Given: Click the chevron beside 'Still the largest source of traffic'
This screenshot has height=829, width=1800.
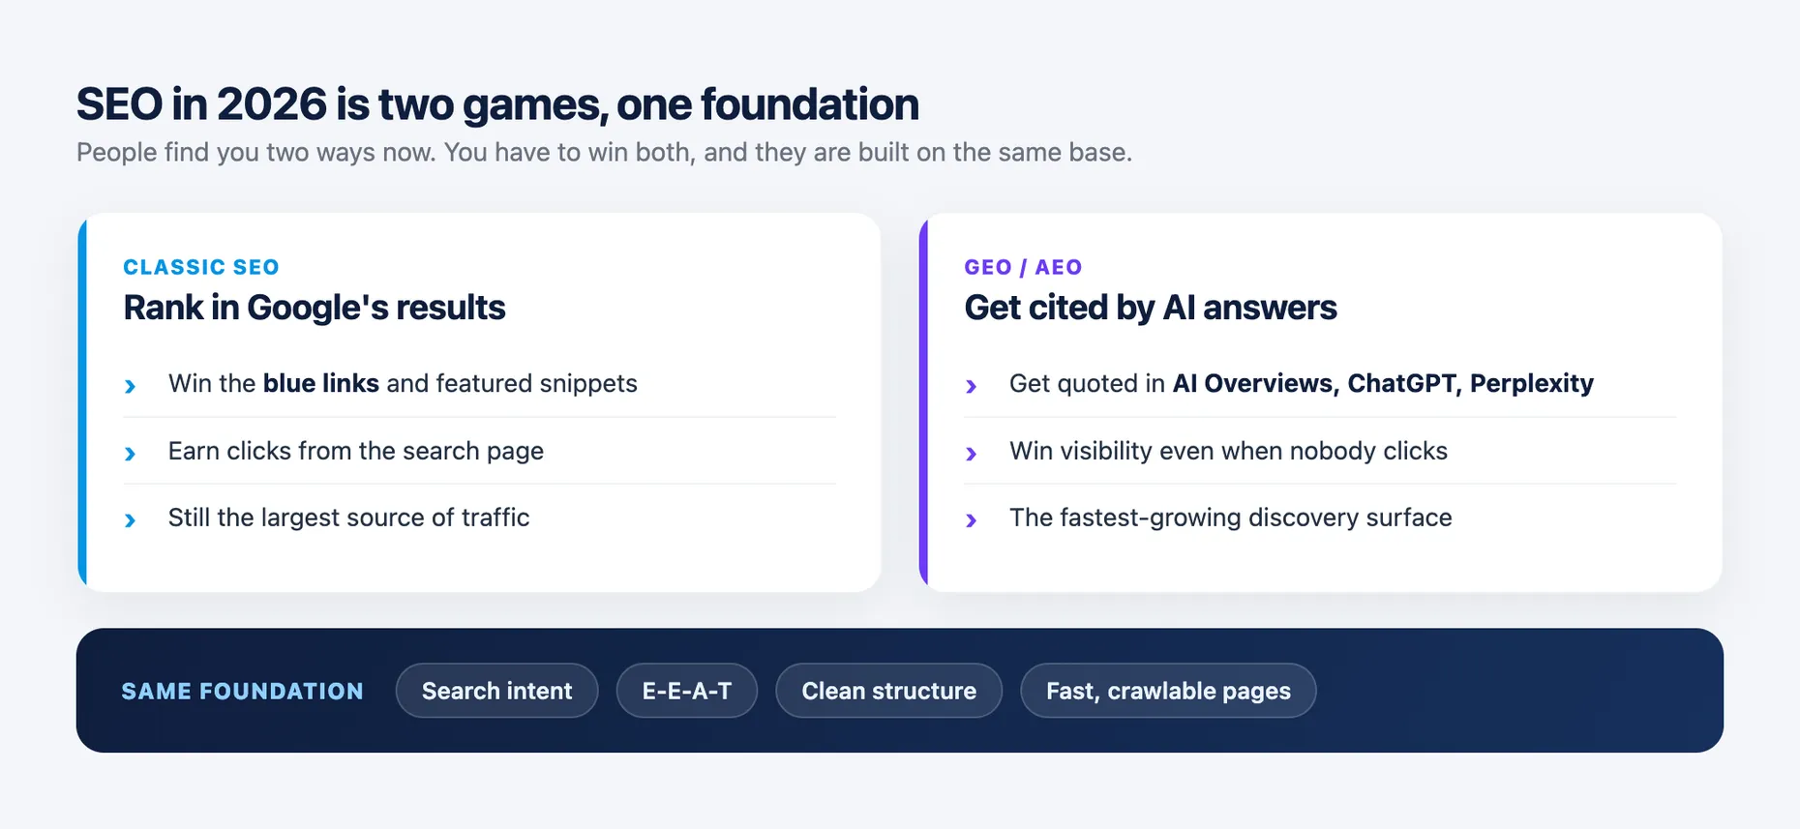Looking at the screenshot, I should click(130, 519).
